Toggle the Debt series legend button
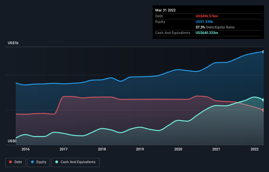 (16, 162)
